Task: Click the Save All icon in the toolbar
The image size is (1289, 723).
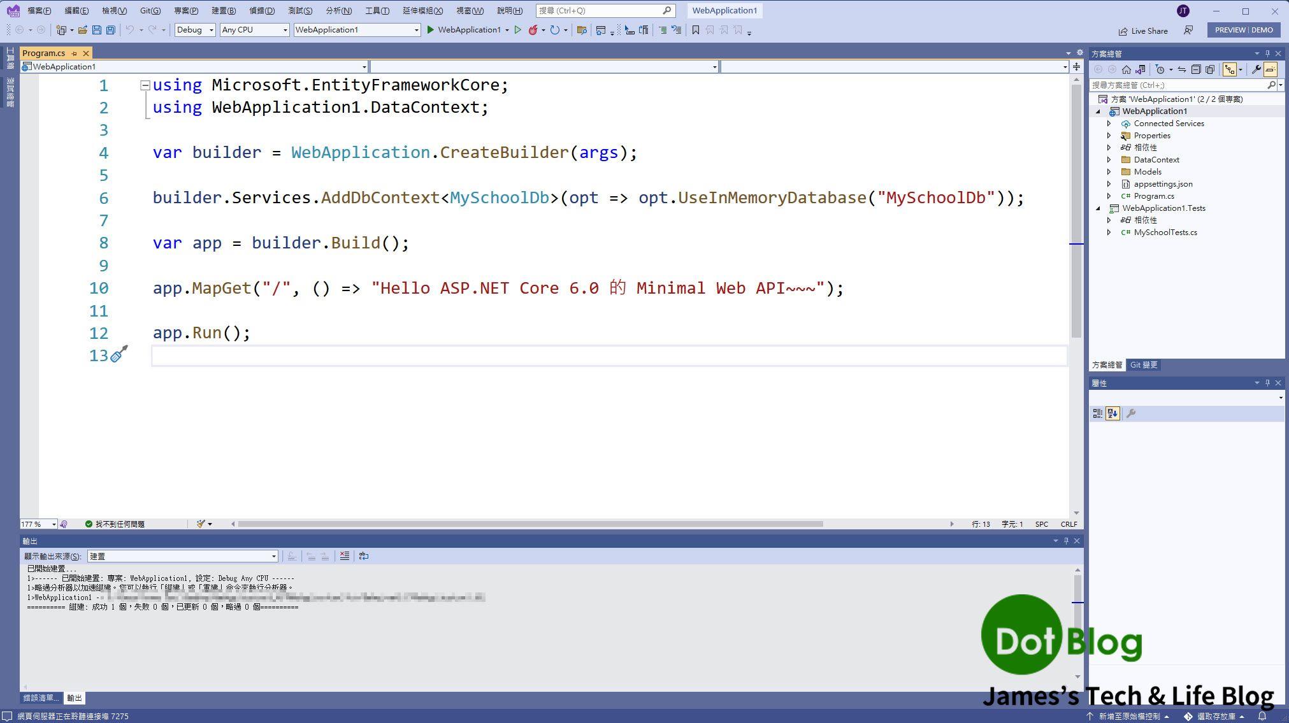Action: [x=111, y=29]
